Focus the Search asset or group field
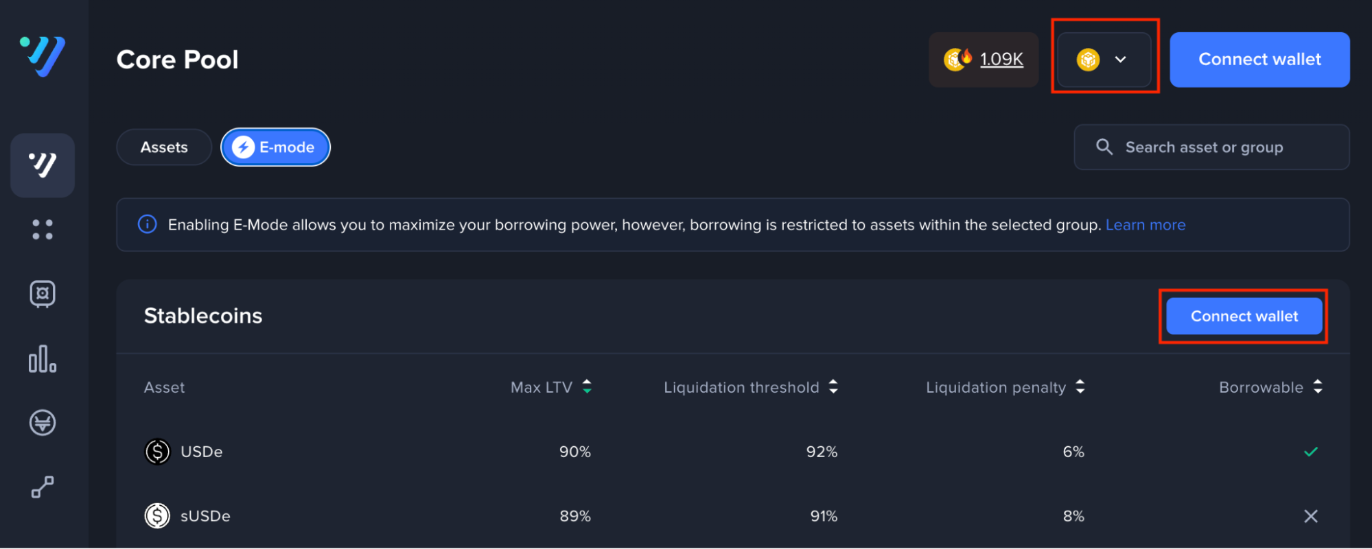Image resolution: width=1372 pixels, height=549 pixels. [x=1211, y=147]
